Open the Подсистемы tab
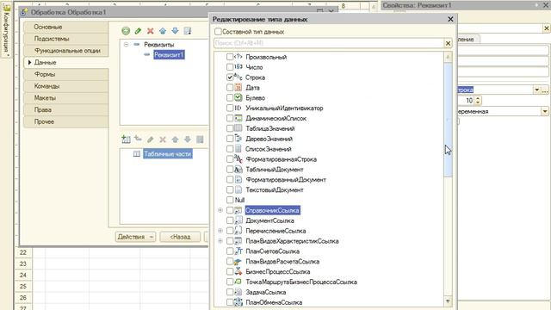This screenshot has height=310, width=551. [x=66, y=39]
